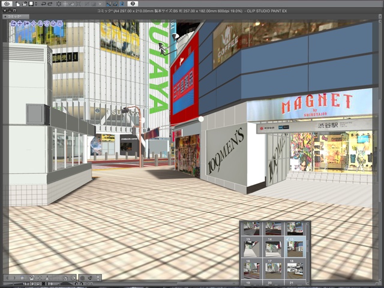The width and height of the screenshot is (384, 288).
Task: Click the reset rotation launcher icon
Action: 73,278
